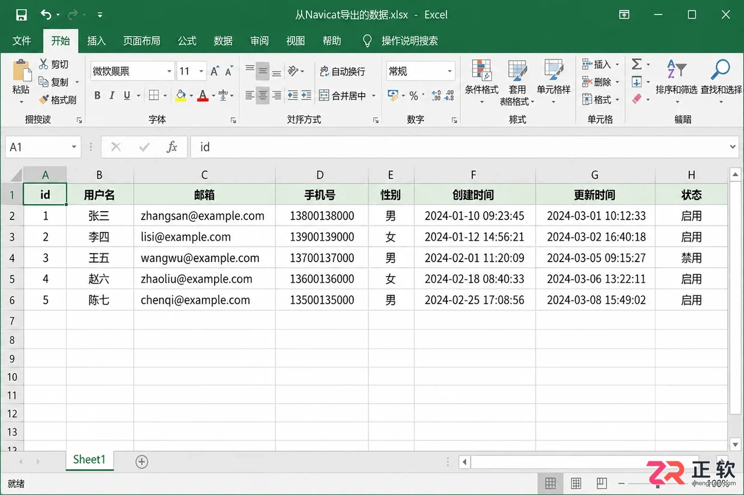Increase font size with the larger A icon

(215, 71)
